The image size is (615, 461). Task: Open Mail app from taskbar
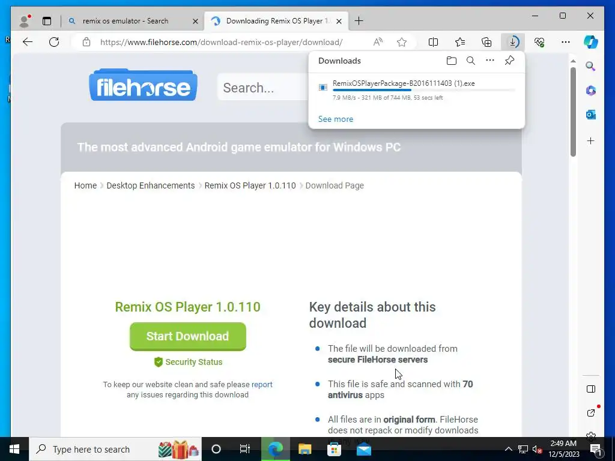[363, 449]
